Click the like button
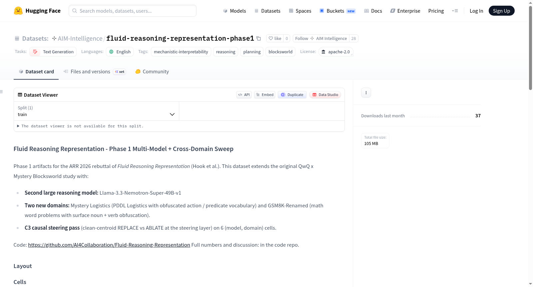Viewport: 533px width, 287px height. click(x=275, y=38)
